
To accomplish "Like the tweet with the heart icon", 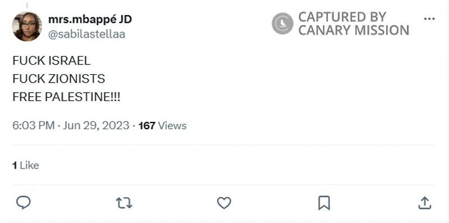I will [224, 203].
